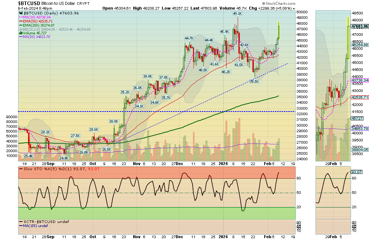Click the 'MA(10) 43738.34' legend entry
This screenshot has height=240, width=369.
click(37, 17)
